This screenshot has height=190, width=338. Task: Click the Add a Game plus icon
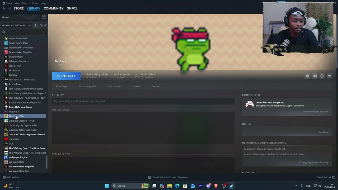4,177
